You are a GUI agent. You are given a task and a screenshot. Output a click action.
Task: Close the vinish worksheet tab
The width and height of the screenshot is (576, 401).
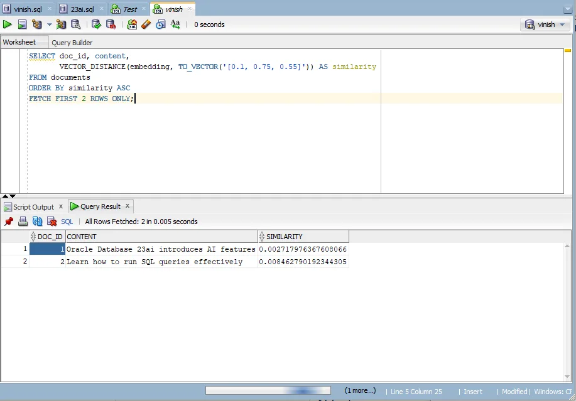click(190, 8)
